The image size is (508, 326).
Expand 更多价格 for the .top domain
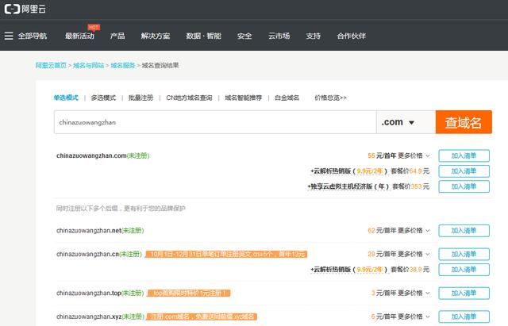click(414, 293)
